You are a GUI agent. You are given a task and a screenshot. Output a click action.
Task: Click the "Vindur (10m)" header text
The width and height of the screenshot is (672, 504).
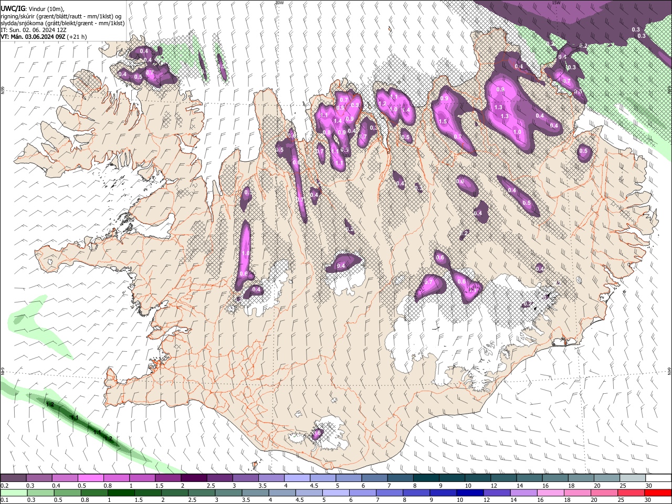pyautogui.click(x=46, y=9)
